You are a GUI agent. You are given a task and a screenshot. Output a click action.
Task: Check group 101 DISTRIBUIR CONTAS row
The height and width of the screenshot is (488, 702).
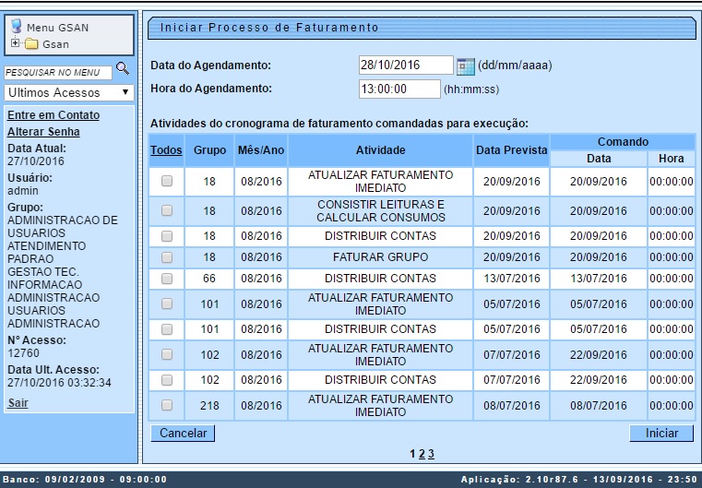pos(167,329)
